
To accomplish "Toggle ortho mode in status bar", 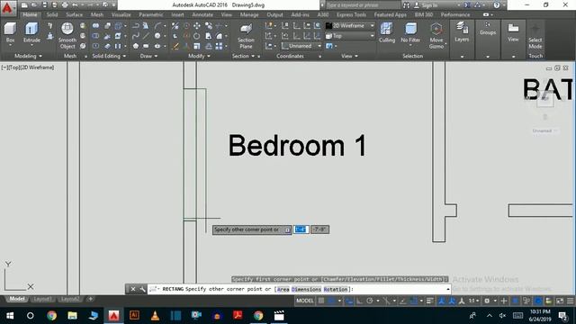I will pos(359,301).
